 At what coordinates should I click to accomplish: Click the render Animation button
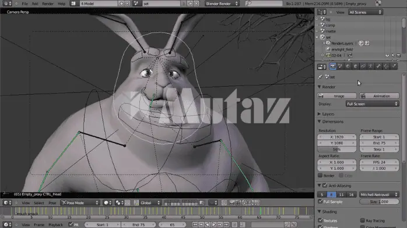click(379, 96)
